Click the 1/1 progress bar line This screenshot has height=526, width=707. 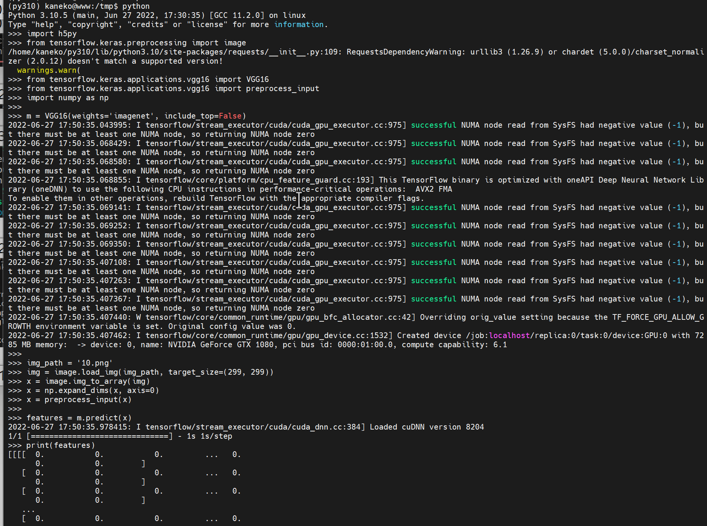(x=120, y=436)
